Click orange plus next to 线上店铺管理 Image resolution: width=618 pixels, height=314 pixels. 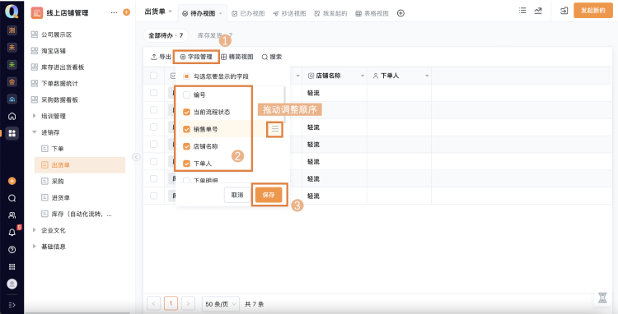click(x=127, y=12)
